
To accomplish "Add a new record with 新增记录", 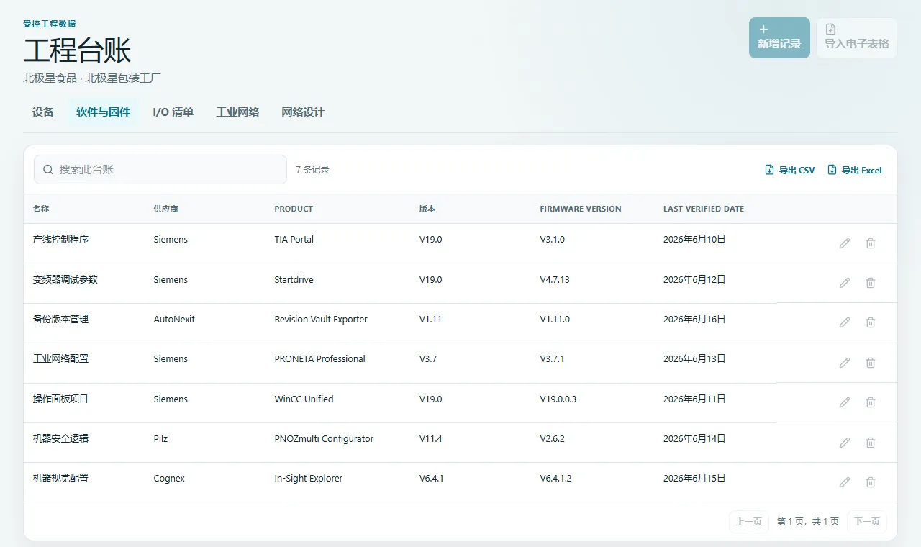I will (x=779, y=37).
